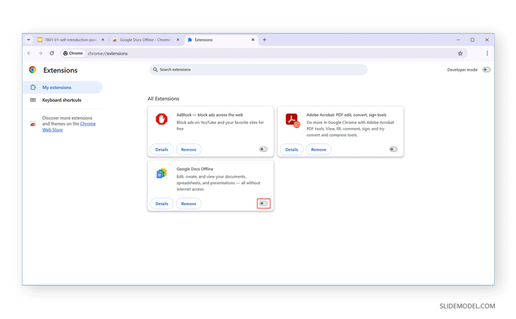516x319 pixels.
Task: Open the Chrome Web Store link
Action: click(x=69, y=127)
